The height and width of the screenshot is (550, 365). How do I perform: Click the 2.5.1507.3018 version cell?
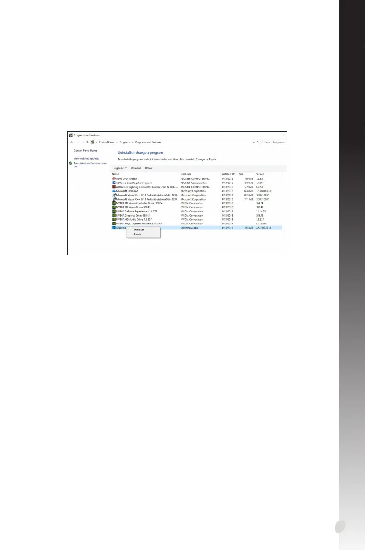click(263, 228)
